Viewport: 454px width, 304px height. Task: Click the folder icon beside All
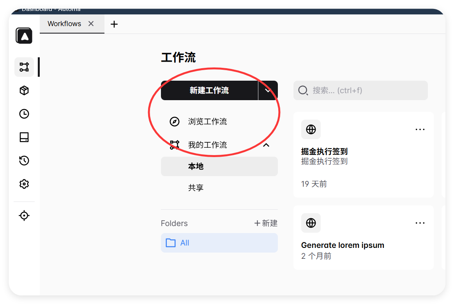coord(171,243)
